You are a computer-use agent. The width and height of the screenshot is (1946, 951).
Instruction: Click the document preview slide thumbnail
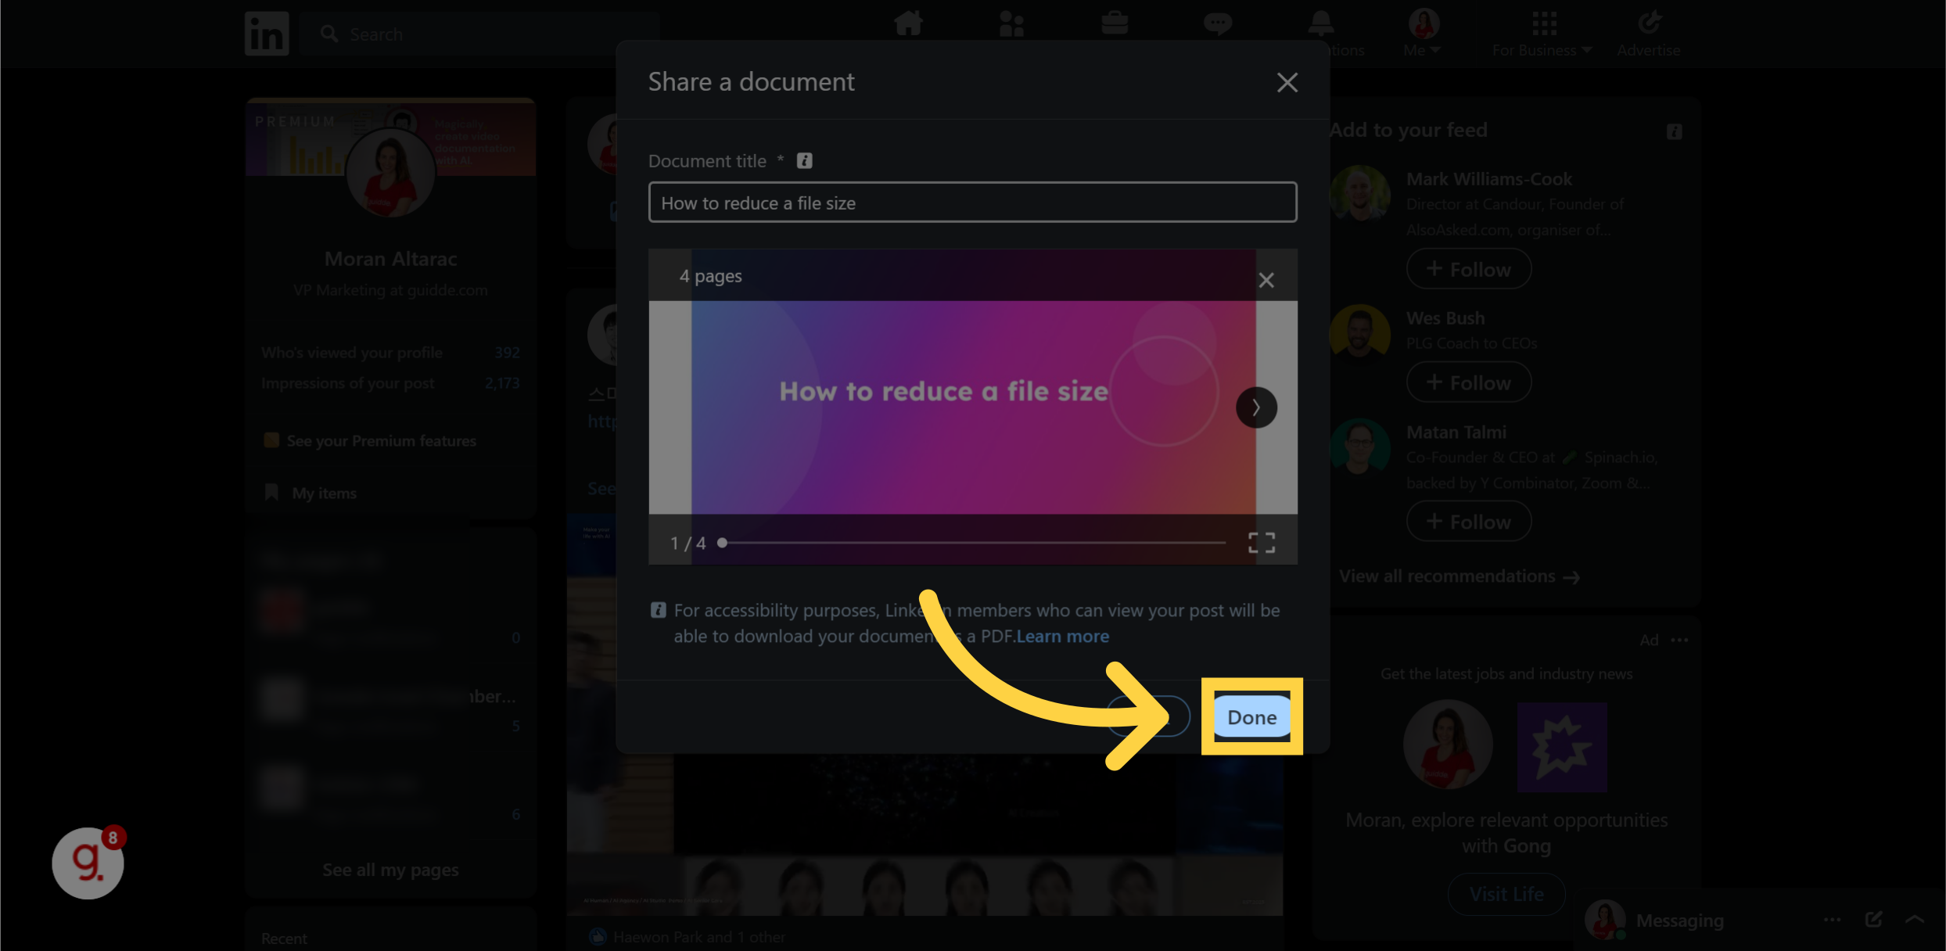point(973,407)
